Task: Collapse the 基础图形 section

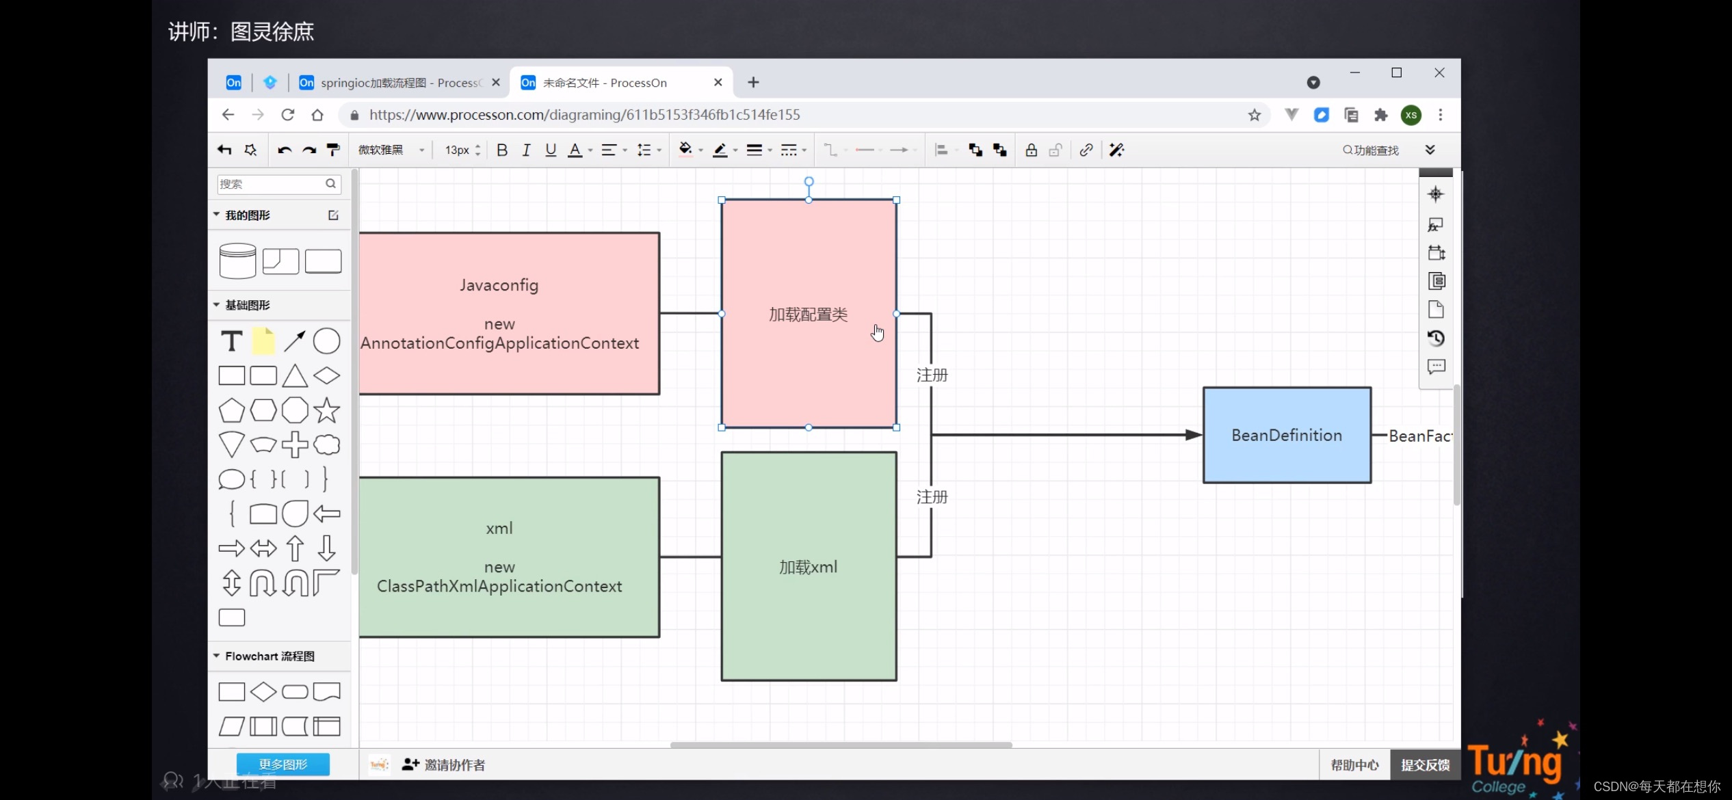Action: [x=216, y=305]
